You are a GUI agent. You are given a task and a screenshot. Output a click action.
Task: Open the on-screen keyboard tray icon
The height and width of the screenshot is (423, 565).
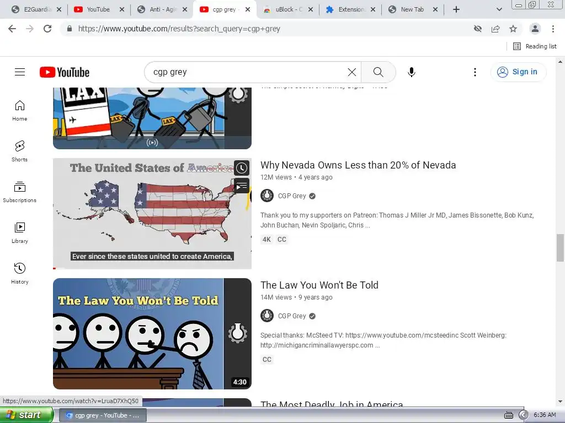(509, 415)
